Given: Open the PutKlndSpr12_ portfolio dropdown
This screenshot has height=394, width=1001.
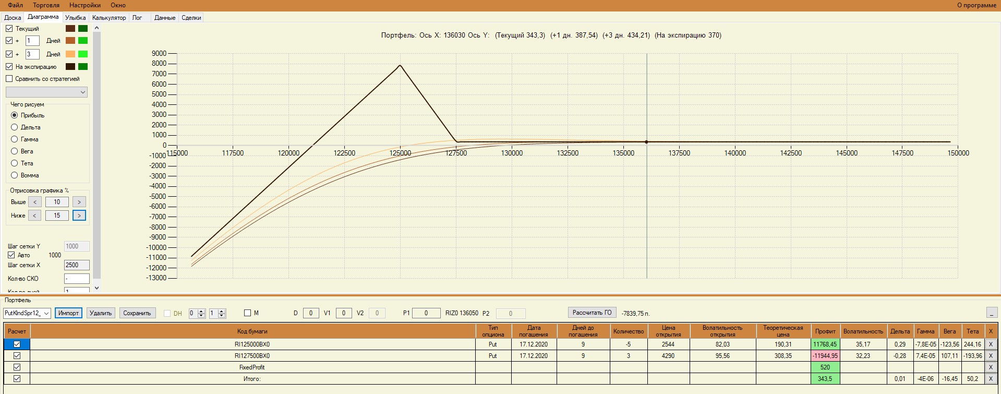Looking at the screenshot, I should (27, 313).
